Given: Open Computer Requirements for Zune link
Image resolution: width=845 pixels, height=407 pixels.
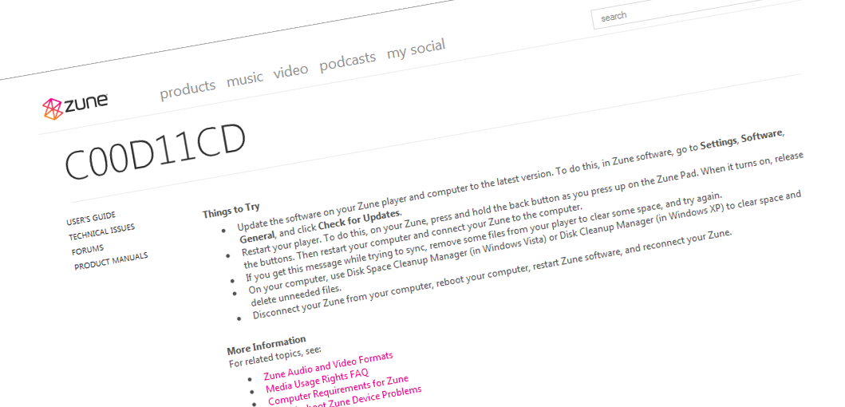Looking at the screenshot, I should [338, 390].
